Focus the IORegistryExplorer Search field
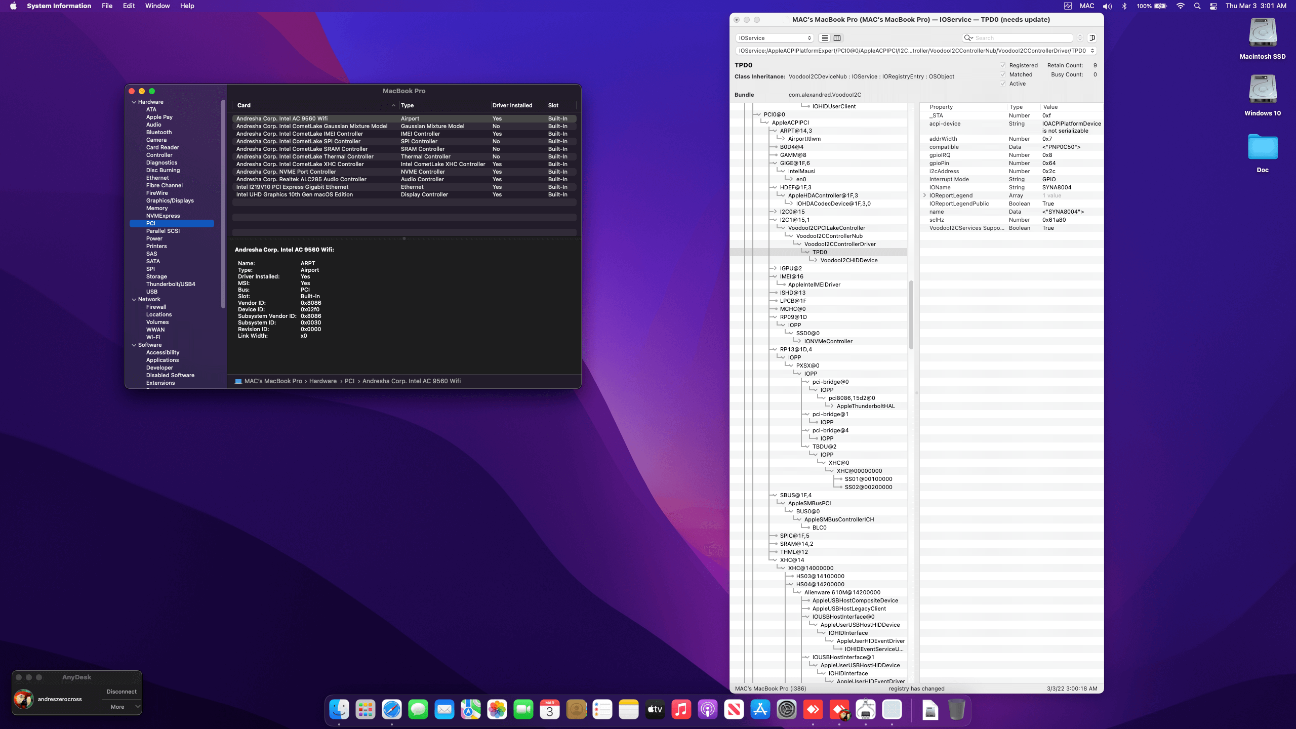This screenshot has width=1296, height=729. coord(1018,38)
